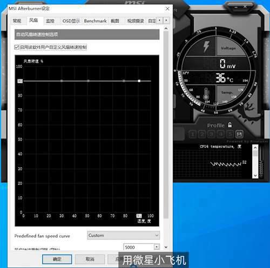Click scroll-down arrow in monitoring graph
The width and height of the screenshot is (270, 268).
tap(255, 175)
